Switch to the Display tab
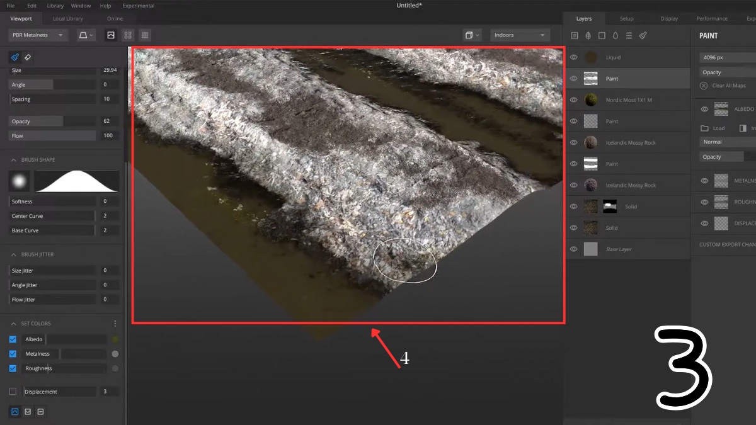Image resolution: width=756 pixels, height=425 pixels. coord(669,19)
